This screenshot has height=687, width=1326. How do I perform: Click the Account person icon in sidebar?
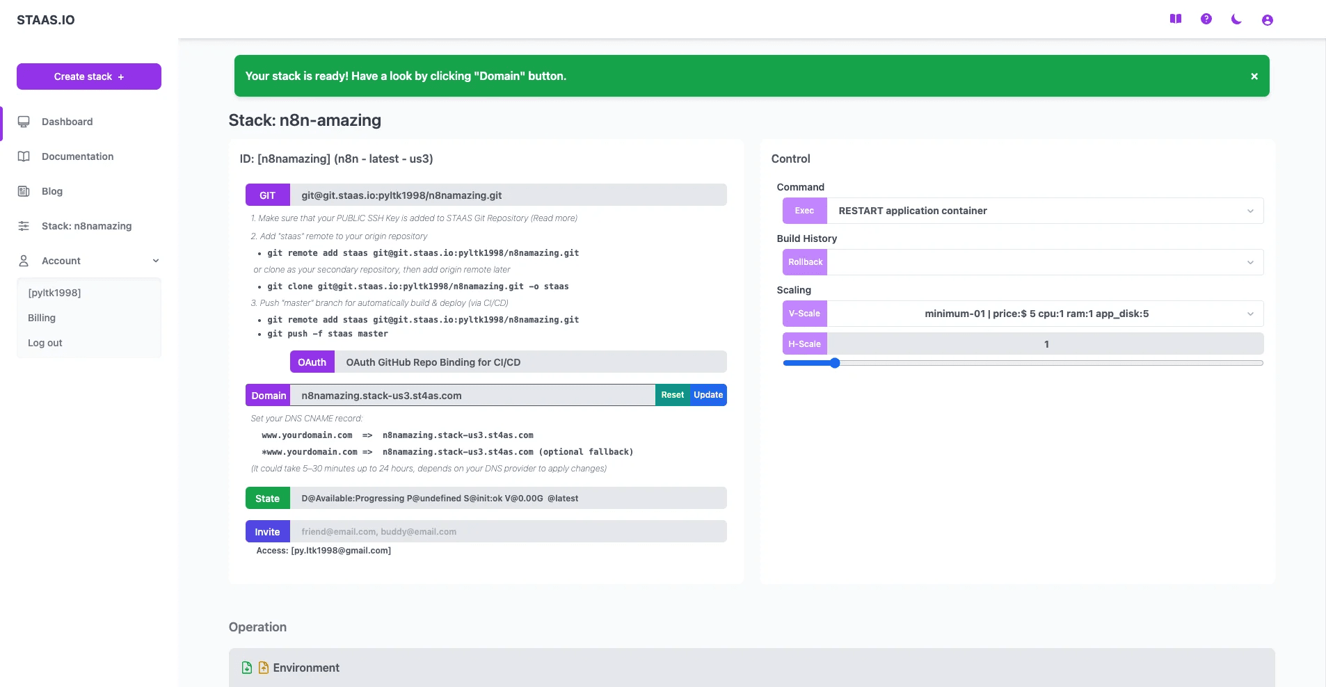(x=24, y=261)
